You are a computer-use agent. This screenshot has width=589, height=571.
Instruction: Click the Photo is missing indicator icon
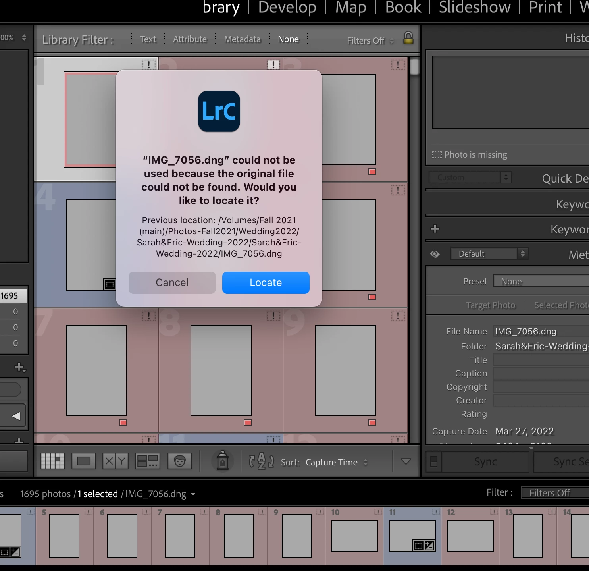437,154
